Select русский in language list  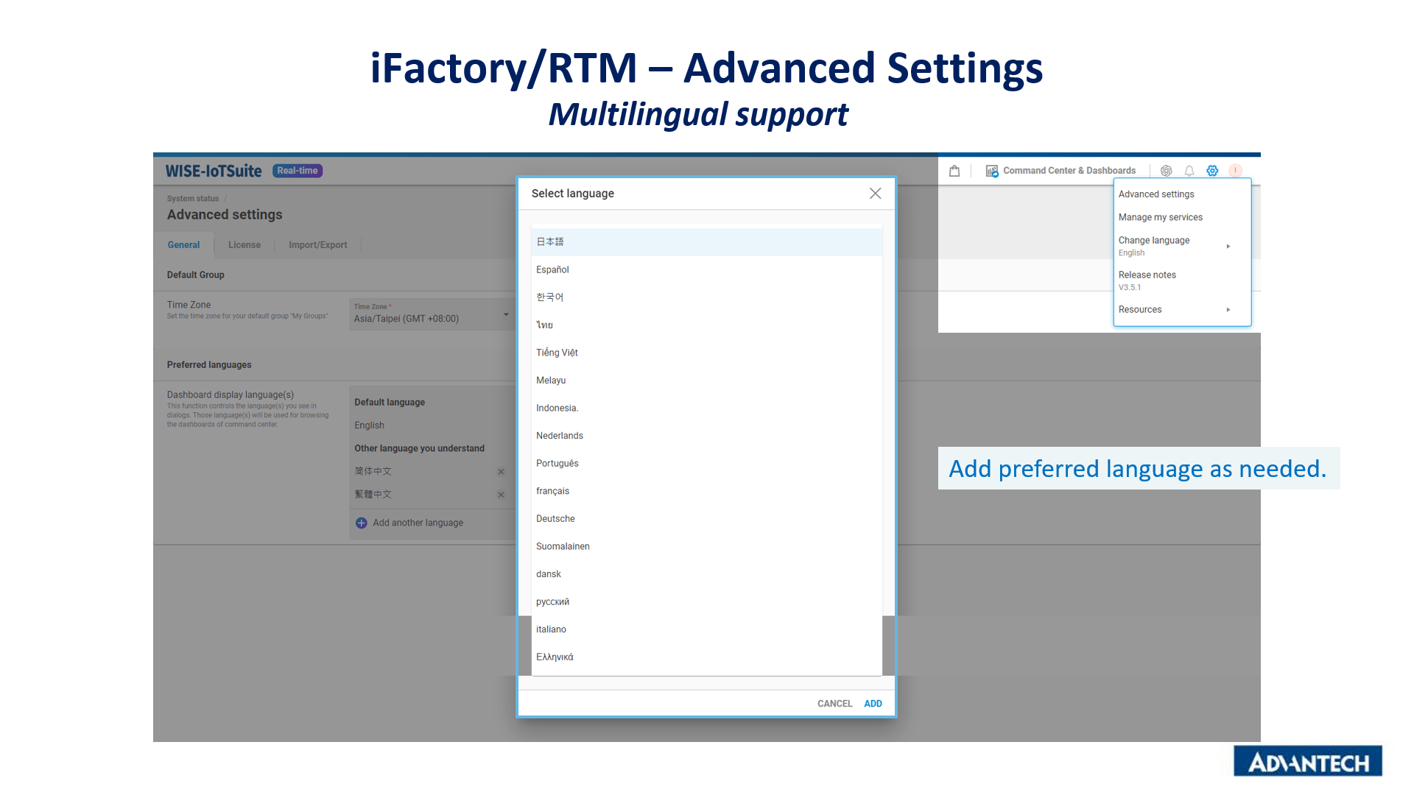click(x=706, y=602)
